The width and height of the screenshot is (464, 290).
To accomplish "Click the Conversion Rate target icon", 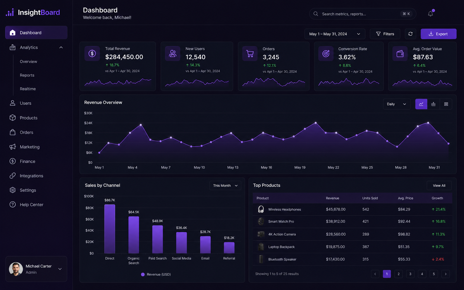I will tap(326, 53).
